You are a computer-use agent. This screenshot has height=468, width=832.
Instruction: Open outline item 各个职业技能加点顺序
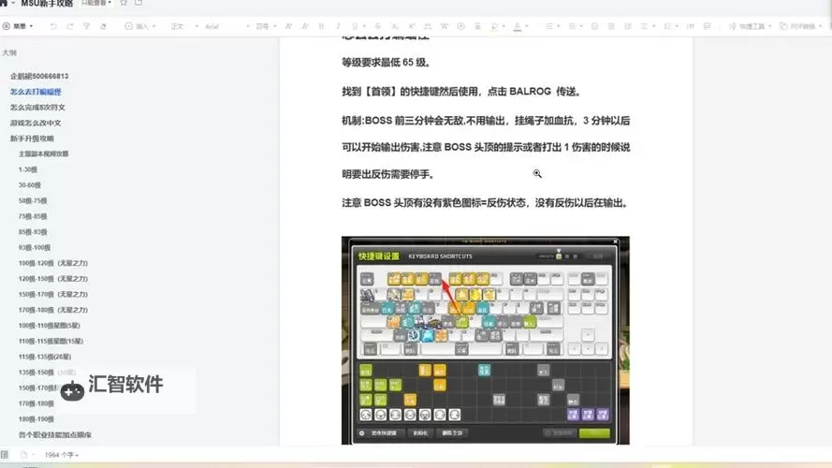55,434
